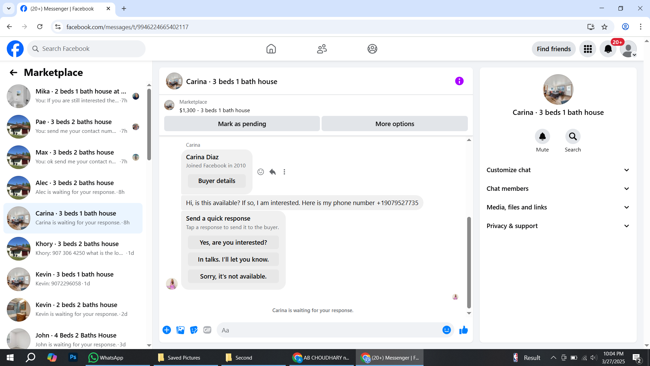Click the Facebook logo icon
Image resolution: width=650 pixels, height=366 pixels.
click(15, 49)
